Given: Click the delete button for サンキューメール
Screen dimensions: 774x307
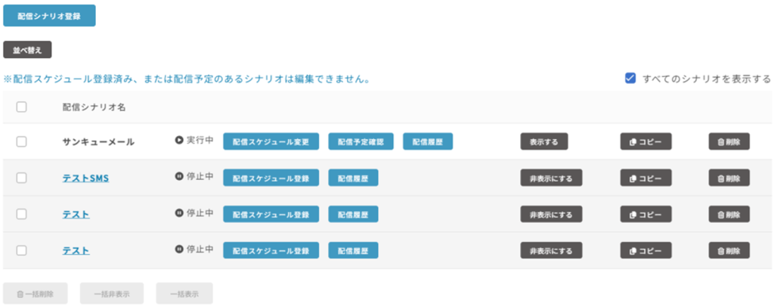Looking at the screenshot, I should point(729,141).
